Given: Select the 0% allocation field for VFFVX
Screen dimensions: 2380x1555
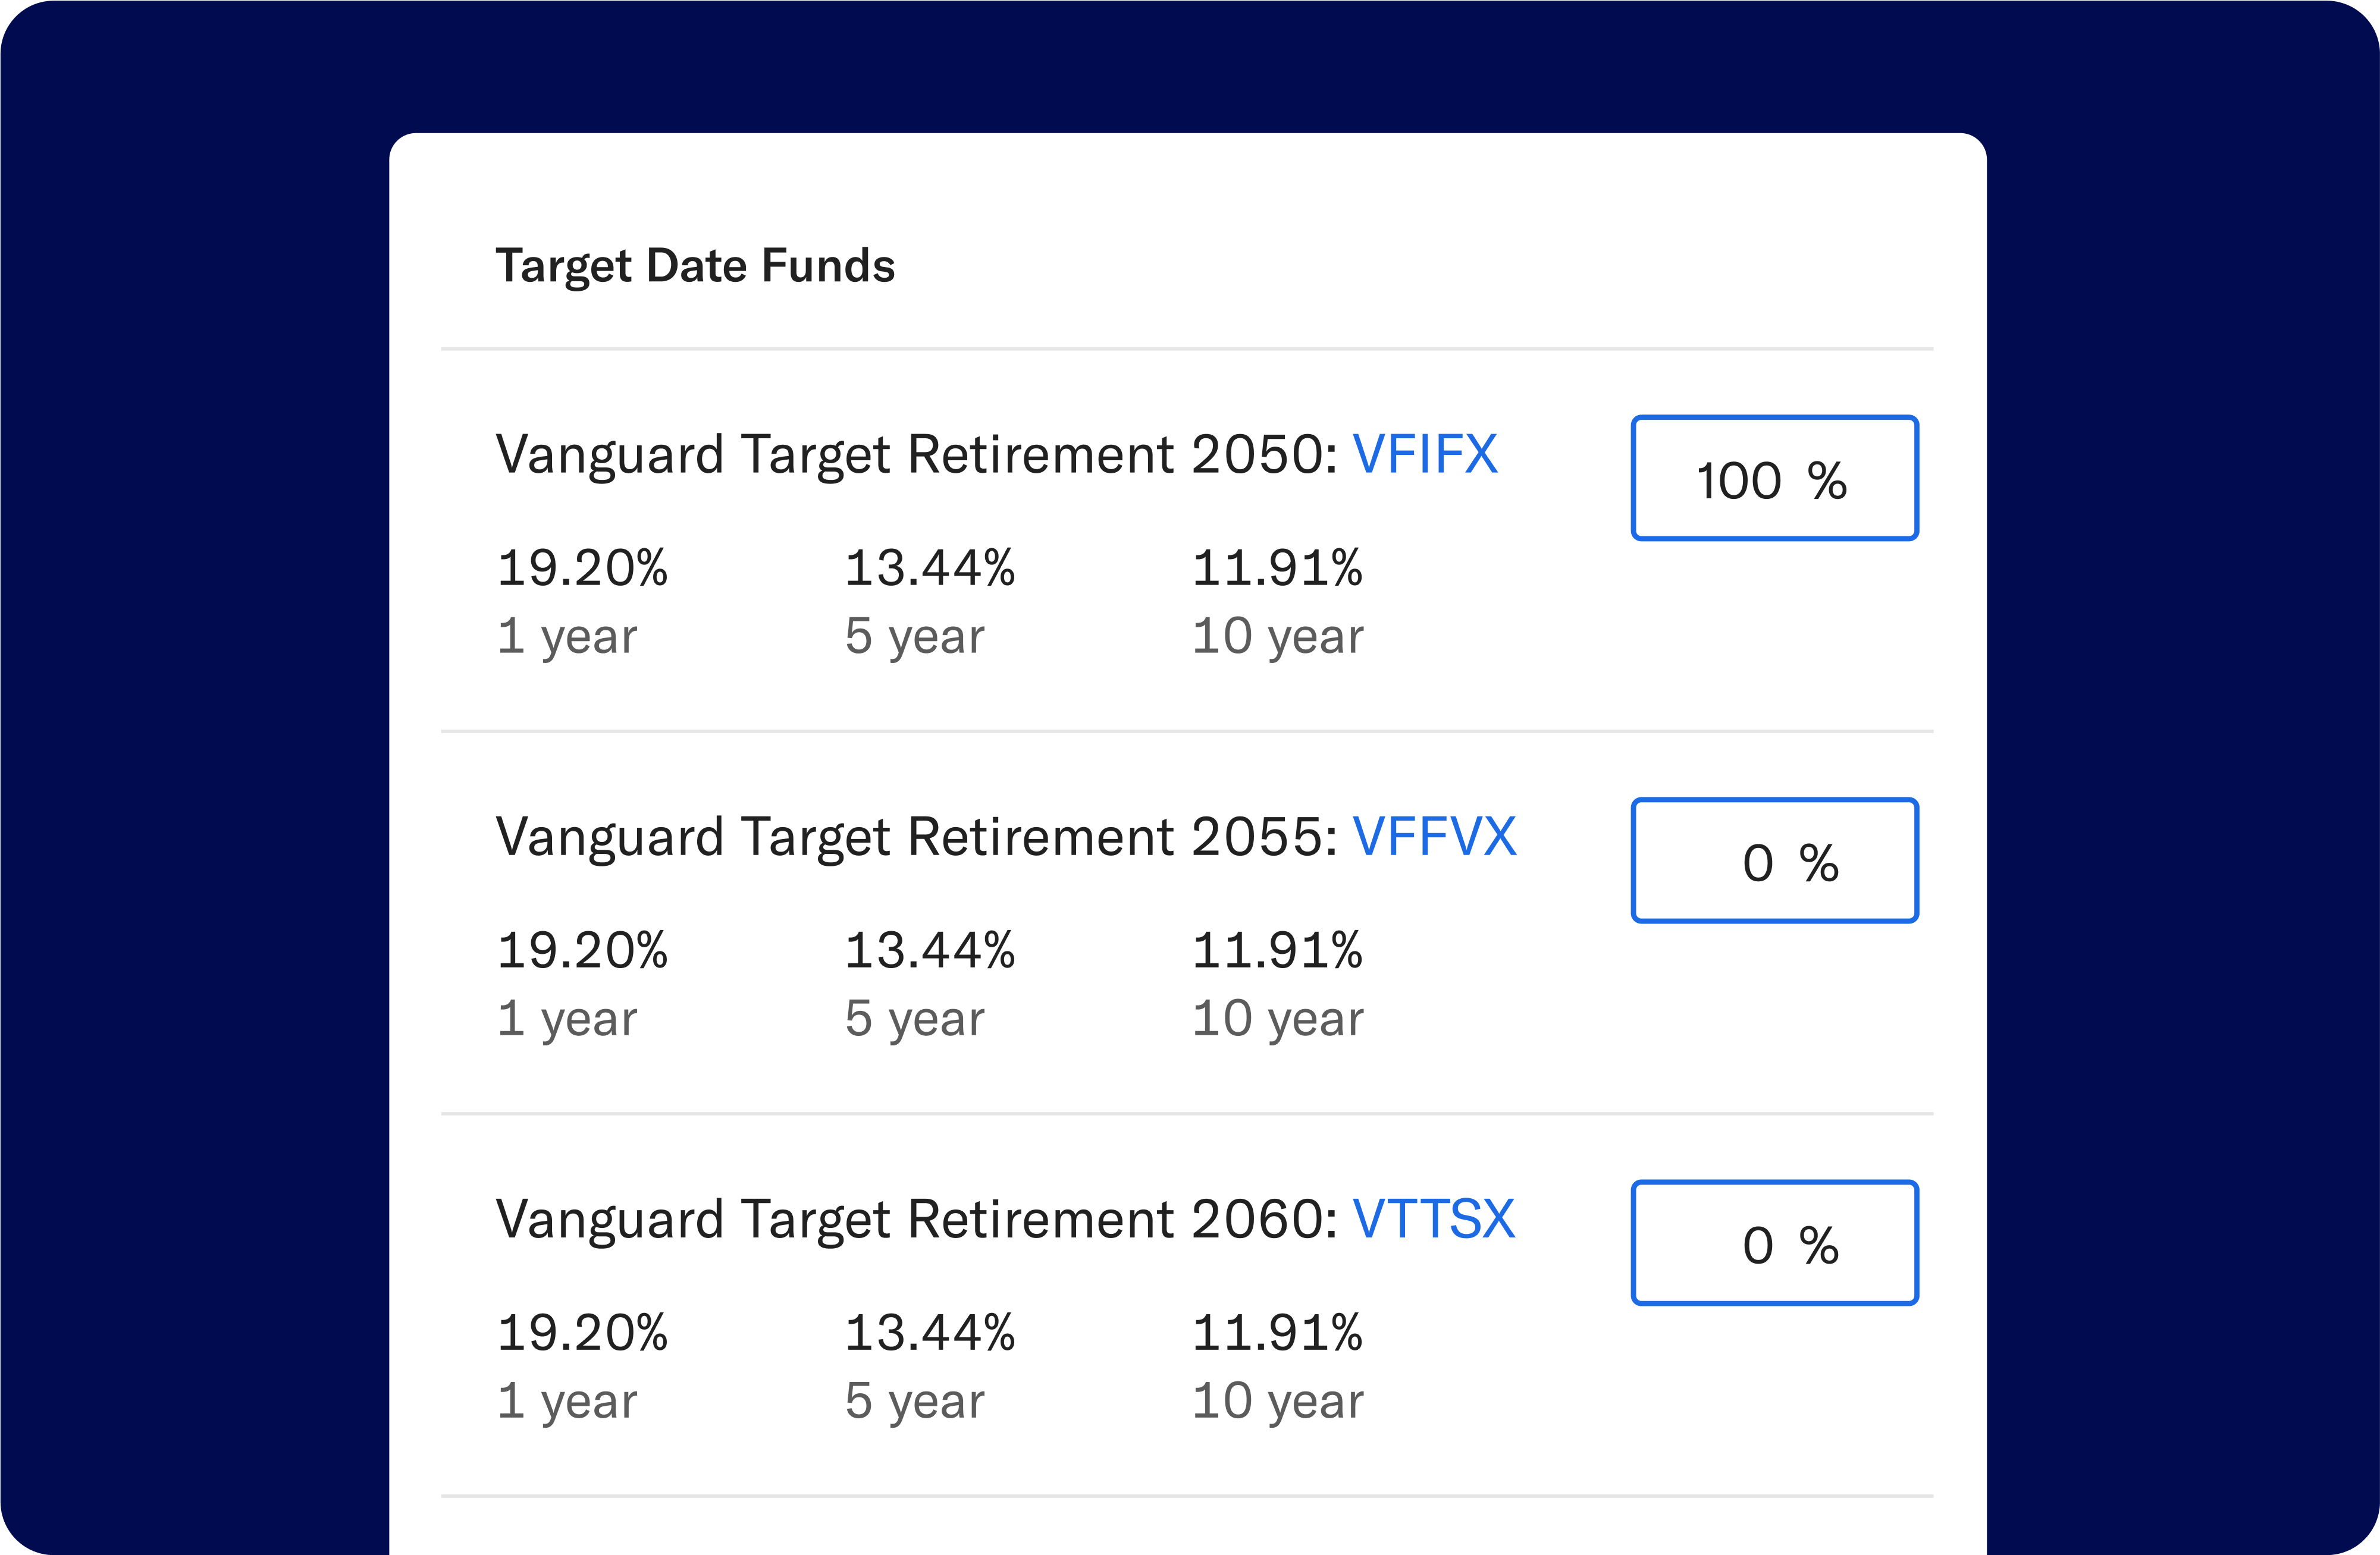Looking at the screenshot, I should 1775,860.
